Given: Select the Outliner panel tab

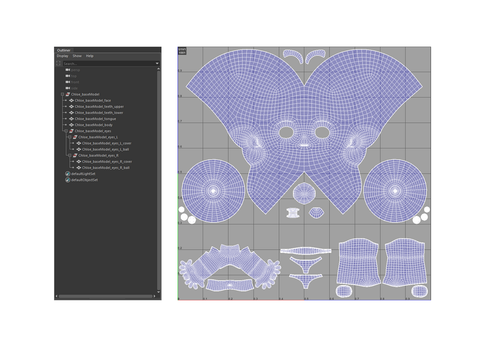Looking at the screenshot, I should click(64, 50).
